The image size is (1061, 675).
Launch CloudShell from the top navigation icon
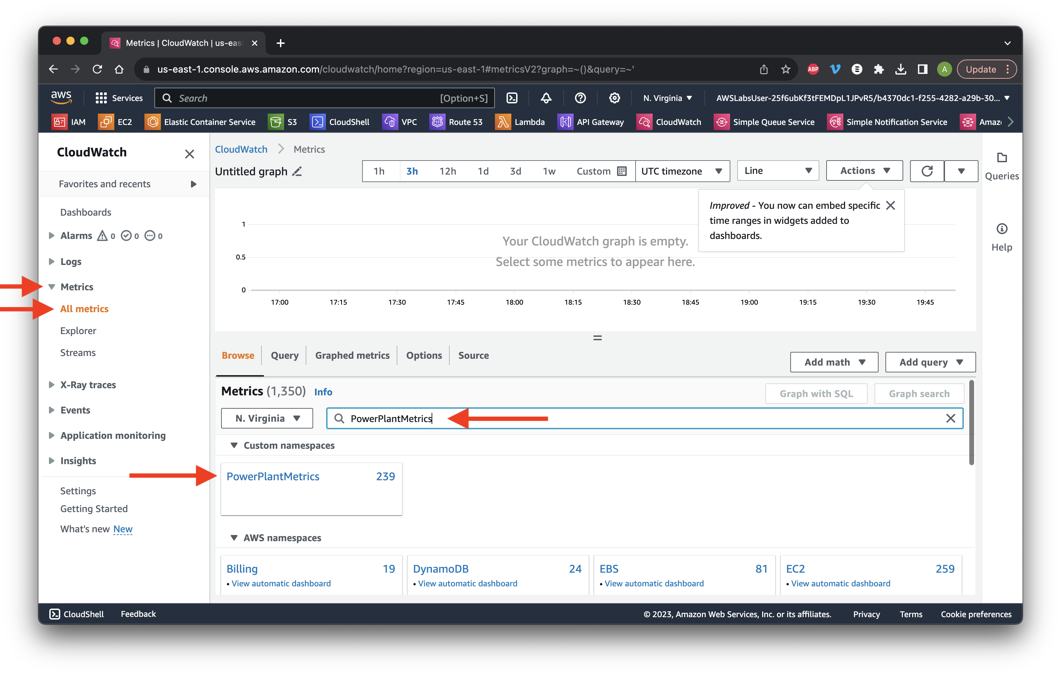[x=512, y=98]
